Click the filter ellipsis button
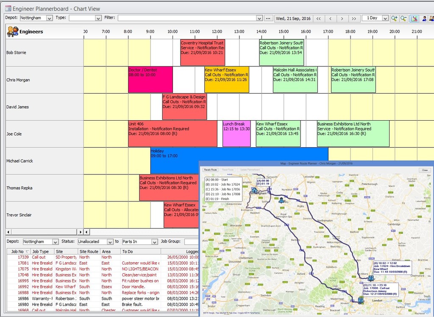 (x=268, y=18)
